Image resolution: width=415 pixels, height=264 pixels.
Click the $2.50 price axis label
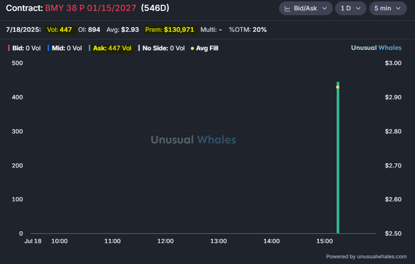click(393, 233)
